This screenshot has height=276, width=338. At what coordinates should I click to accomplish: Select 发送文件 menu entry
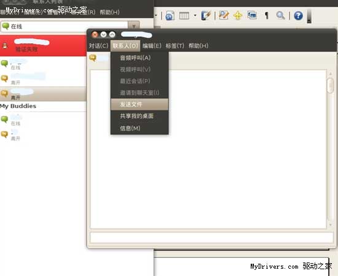tap(140, 104)
